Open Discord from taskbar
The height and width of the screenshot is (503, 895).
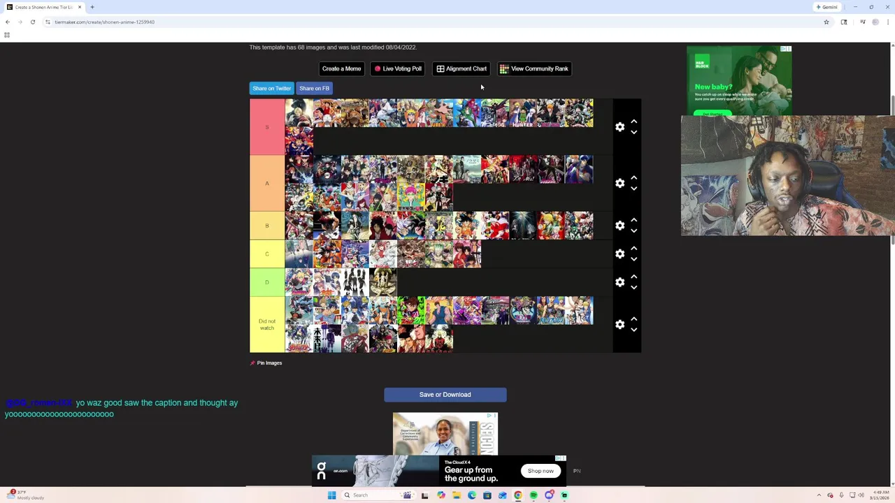(x=549, y=495)
